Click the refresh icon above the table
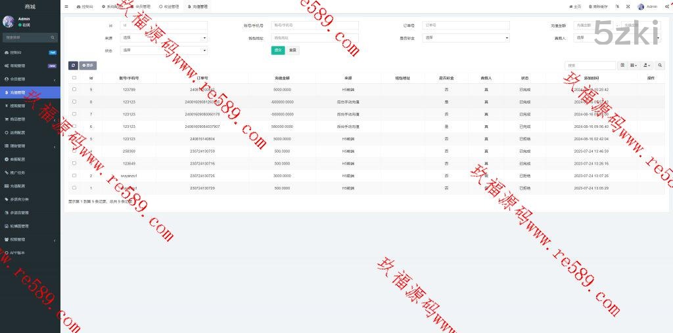Screen dimensions: 673x333 [x=73, y=66]
